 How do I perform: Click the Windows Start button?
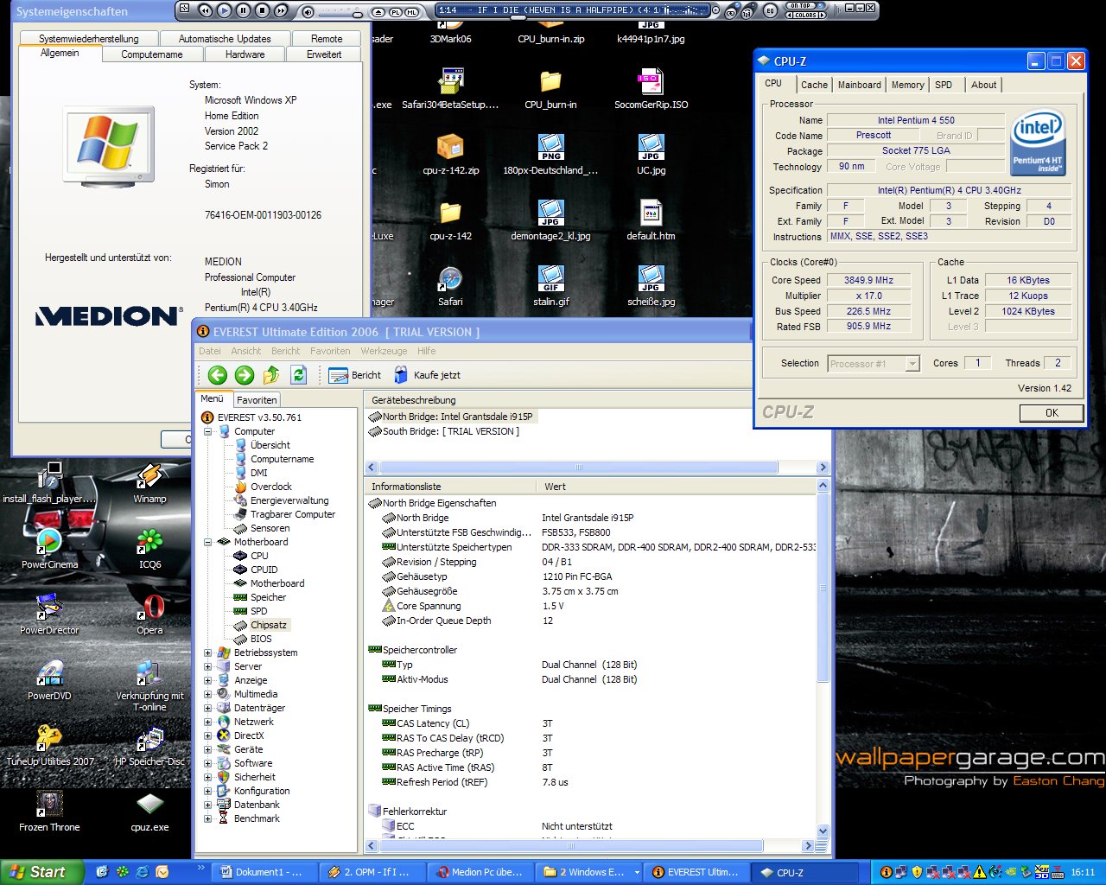(41, 872)
